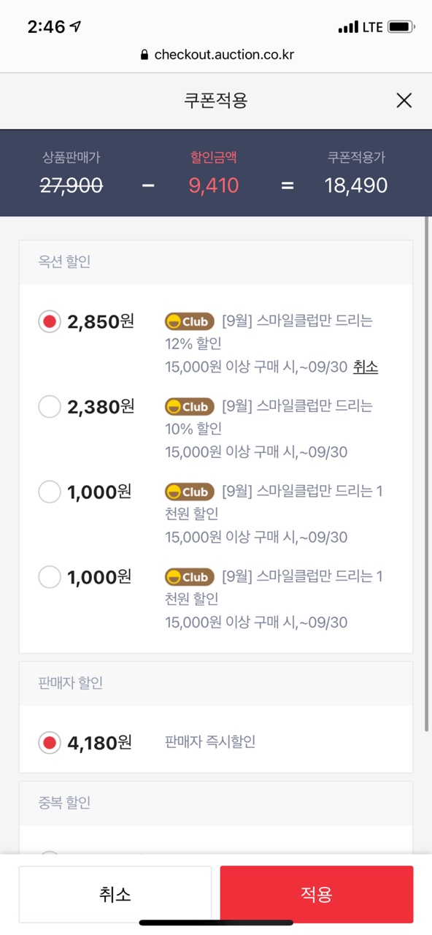
Task: Select the 2,850원 12% discount radio button
Action: 50,321
